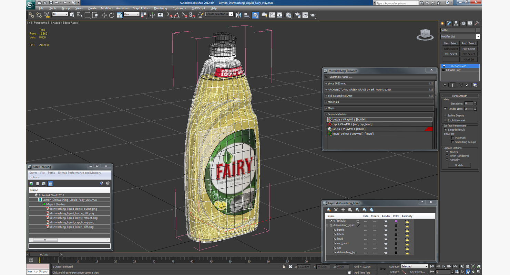Toggle the Render Iters checkbox
Viewport: 510px width, 275px height.
click(x=446, y=109)
